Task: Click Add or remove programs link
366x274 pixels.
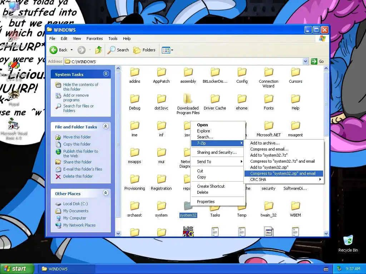Action: click(76, 97)
